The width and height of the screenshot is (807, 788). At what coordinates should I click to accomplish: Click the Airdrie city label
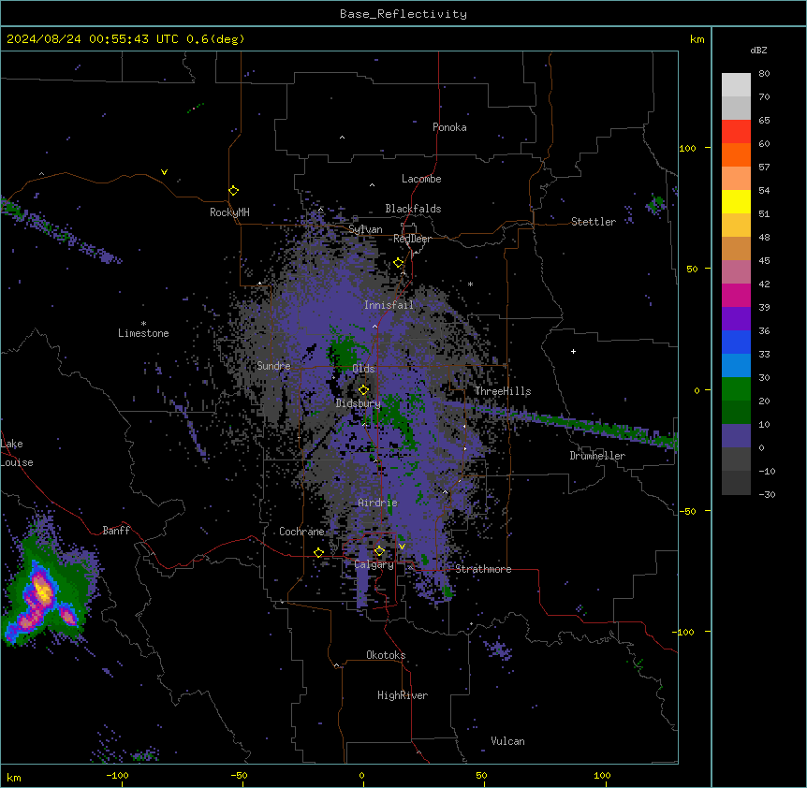click(378, 503)
